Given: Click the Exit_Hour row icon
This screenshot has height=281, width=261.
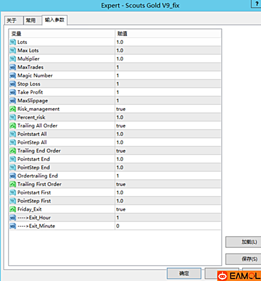Looking at the screenshot, I should 13,218.
